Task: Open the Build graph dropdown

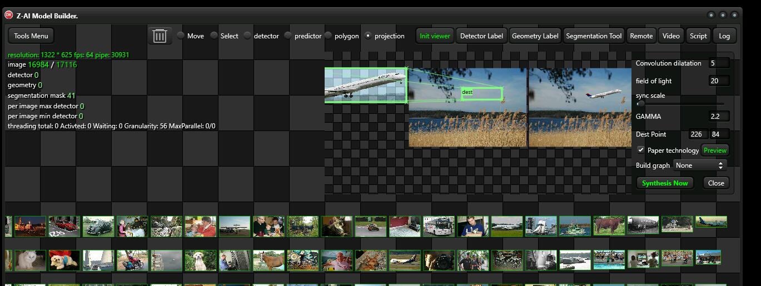Action: point(700,165)
